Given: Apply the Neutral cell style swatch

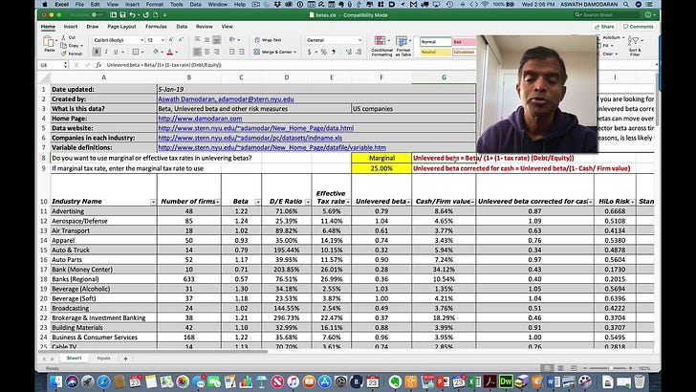Looking at the screenshot, I should [435, 52].
